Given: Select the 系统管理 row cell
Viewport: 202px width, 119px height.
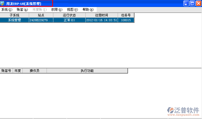Looking at the screenshot, I should tap(15, 20).
